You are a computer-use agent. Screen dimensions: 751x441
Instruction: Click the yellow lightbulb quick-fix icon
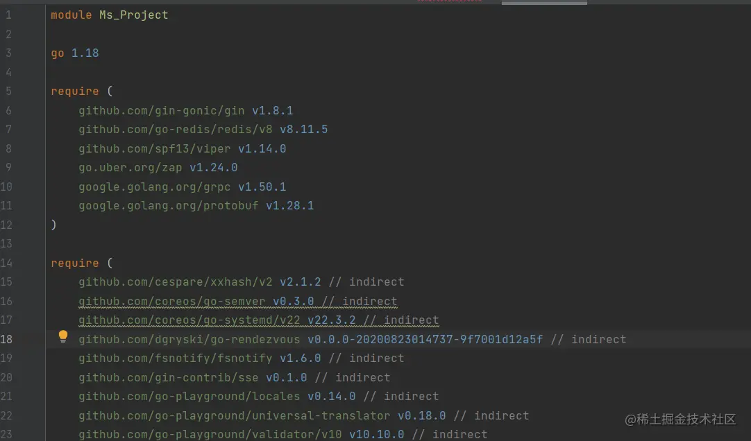pyautogui.click(x=62, y=336)
